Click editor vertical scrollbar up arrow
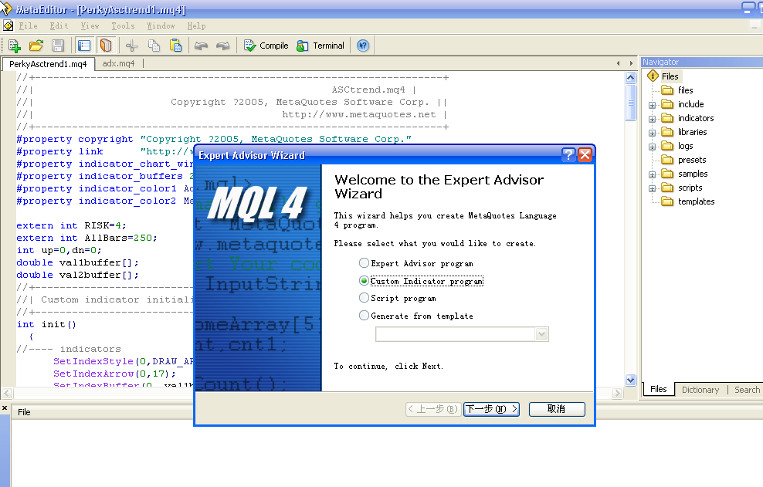 click(x=631, y=78)
